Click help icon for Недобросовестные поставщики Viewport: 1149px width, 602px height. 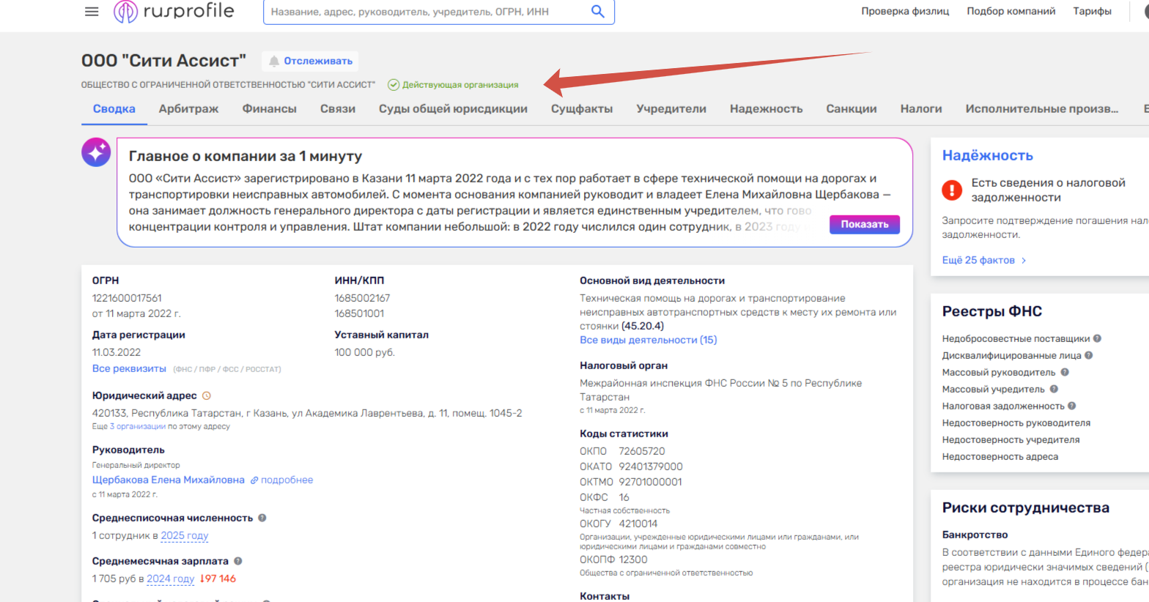1098,338
